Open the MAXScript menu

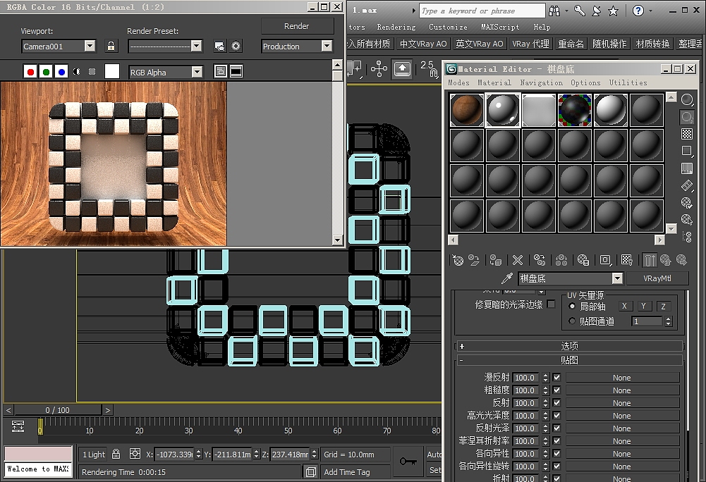(x=500, y=27)
